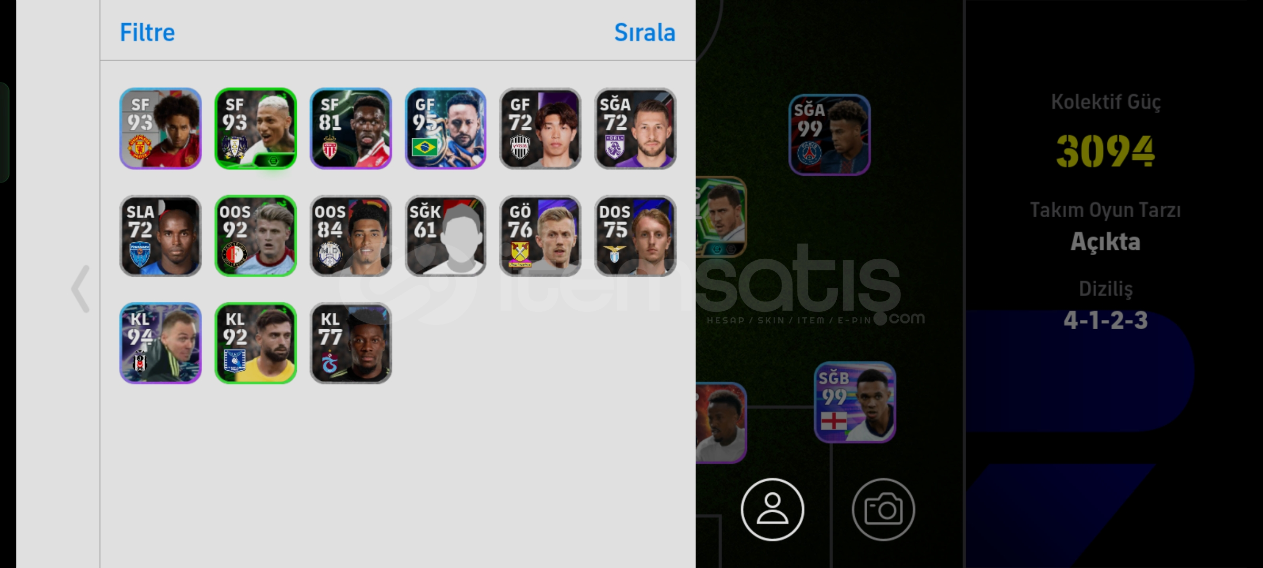Select the OOS 92 Feyenoord player card

pyautogui.click(x=256, y=236)
